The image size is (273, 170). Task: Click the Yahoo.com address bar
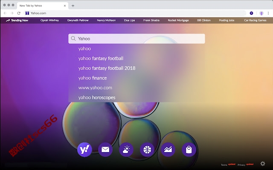135,13
